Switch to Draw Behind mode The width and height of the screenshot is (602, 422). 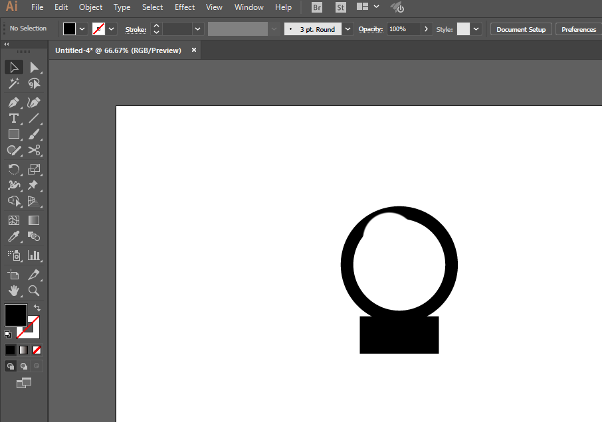[x=24, y=366]
